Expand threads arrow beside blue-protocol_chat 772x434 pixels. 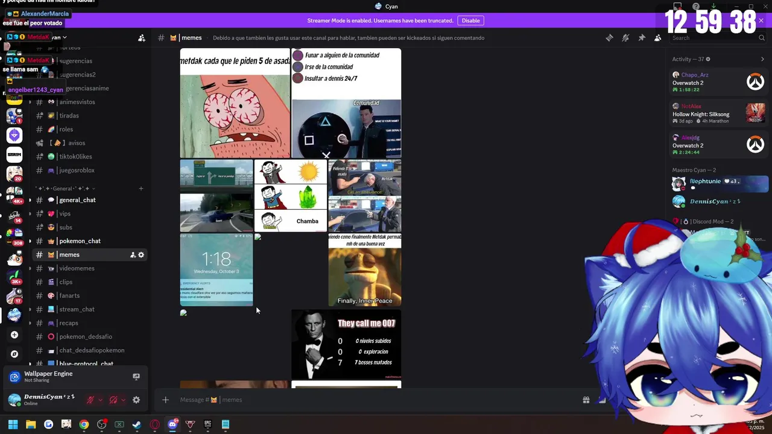coord(30,364)
